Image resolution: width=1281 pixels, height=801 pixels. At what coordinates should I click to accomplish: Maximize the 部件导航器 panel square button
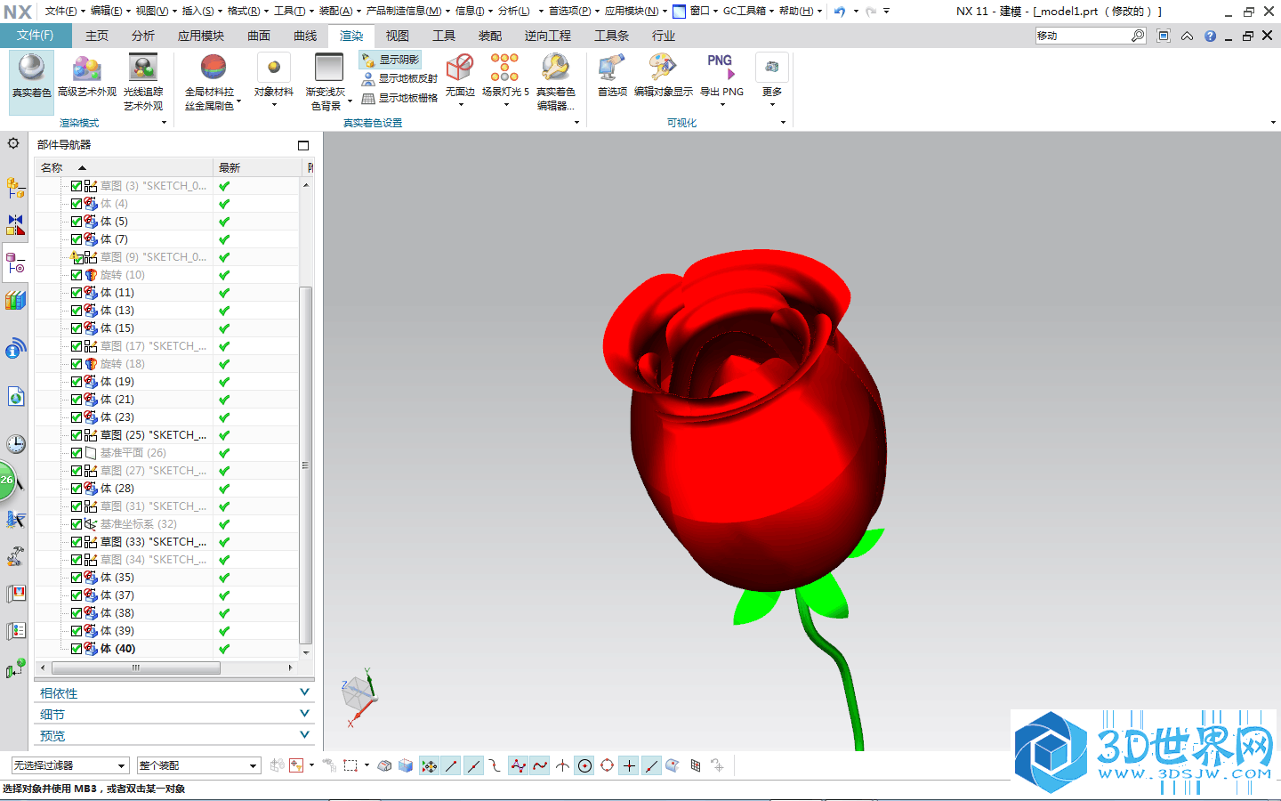(x=303, y=145)
